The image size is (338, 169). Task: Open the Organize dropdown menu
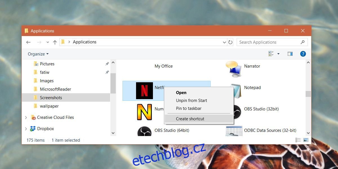[x=38, y=54]
